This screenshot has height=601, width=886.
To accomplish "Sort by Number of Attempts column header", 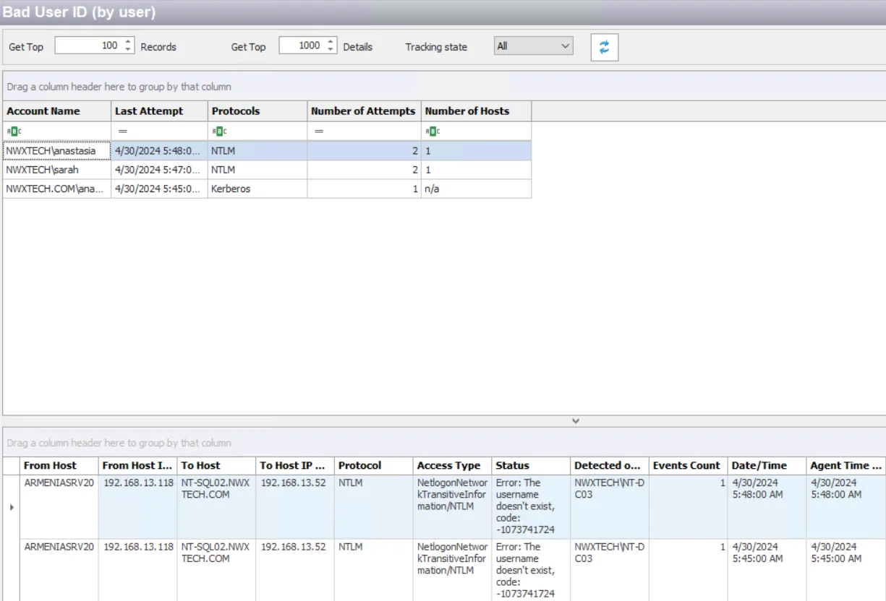I will [x=364, y=111].
